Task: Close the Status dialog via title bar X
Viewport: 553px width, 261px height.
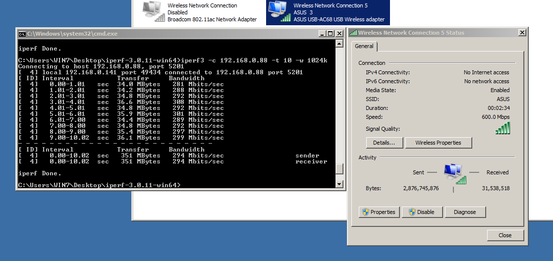Action: point(522,33)
